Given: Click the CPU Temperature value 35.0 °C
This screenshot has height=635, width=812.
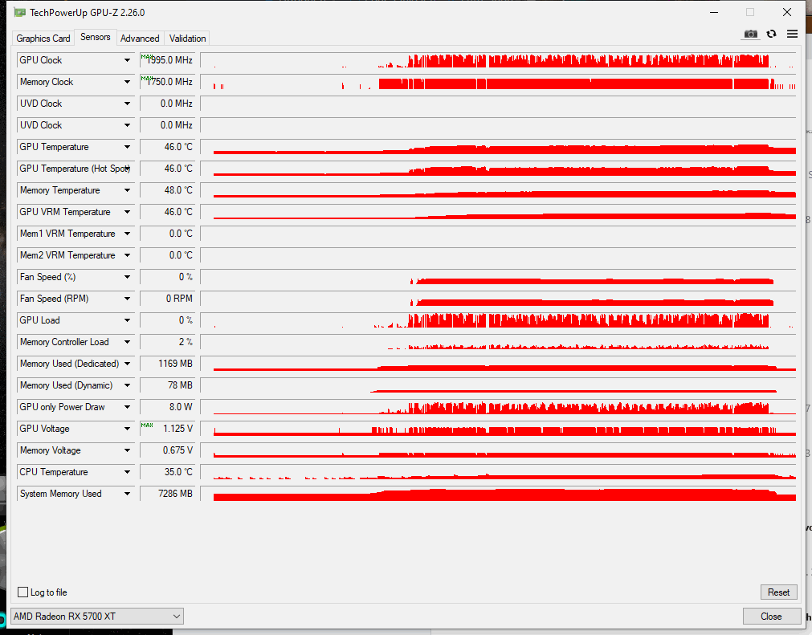Looking at the screenshot, I should click(168, 473).
